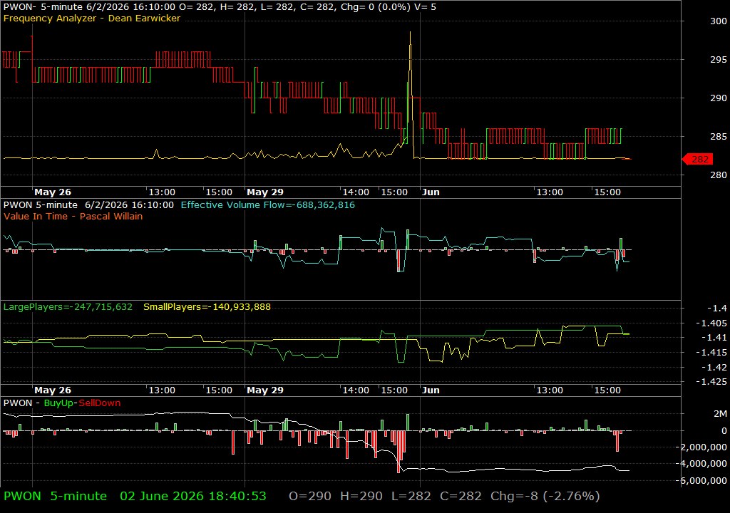Image resolution: width=730 pixels, height=513 pixels.
Task: Click the '02 June 2026 18:40:53' timestamp
Action: pyautogui.click(x=193, y=496)
